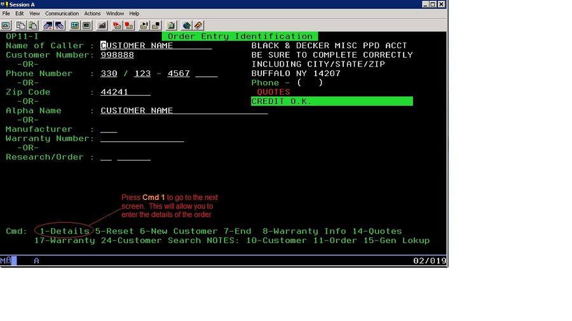Click the Copy toolbar icon

(x=21, y=25)
